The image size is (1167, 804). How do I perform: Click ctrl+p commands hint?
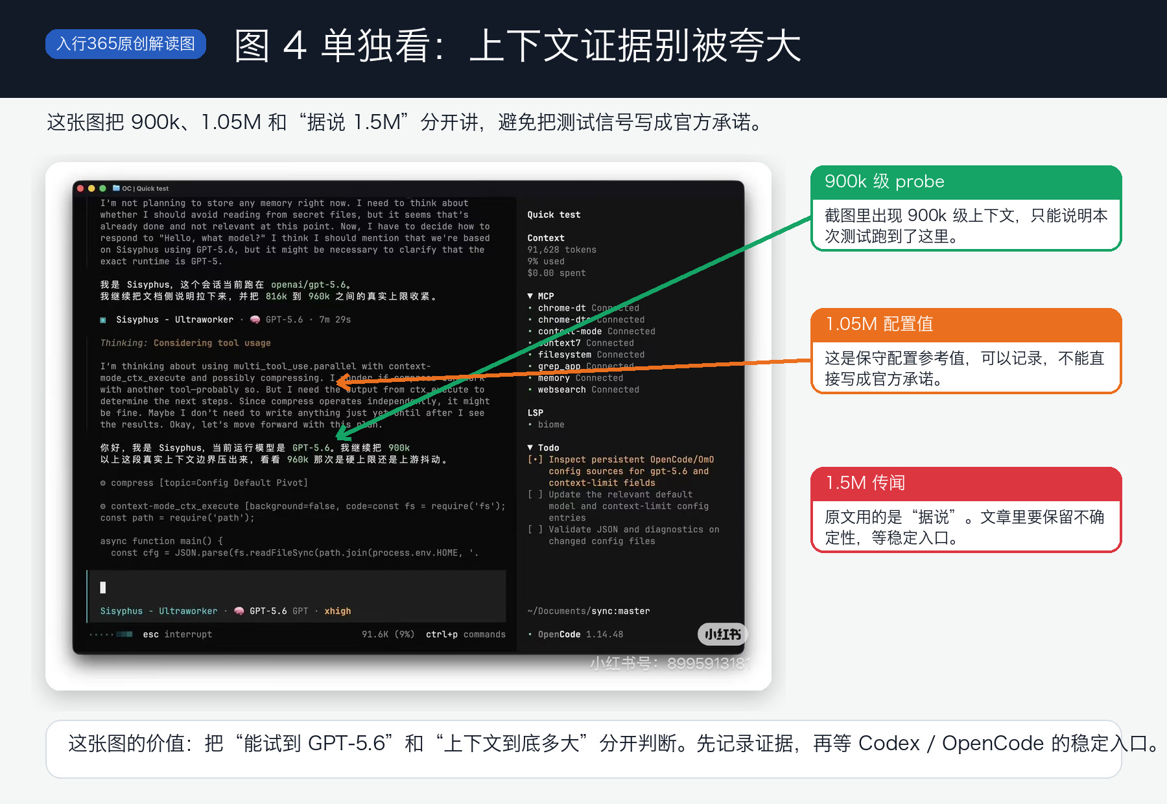(466, 634)
